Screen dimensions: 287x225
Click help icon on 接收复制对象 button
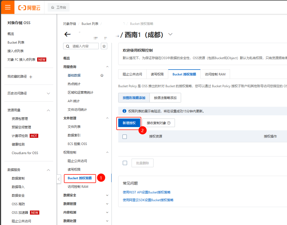pyautogui.click(x=169, y=123)
